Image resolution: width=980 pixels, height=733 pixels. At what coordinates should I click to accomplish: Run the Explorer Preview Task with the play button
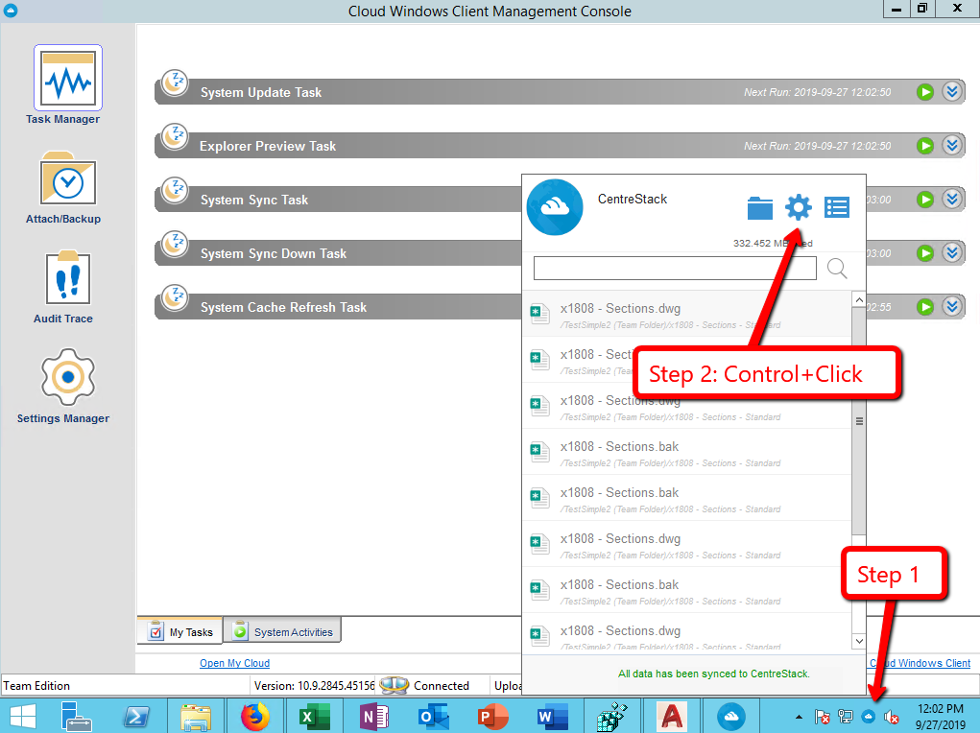pyautogui.click(x=924, y=145)
